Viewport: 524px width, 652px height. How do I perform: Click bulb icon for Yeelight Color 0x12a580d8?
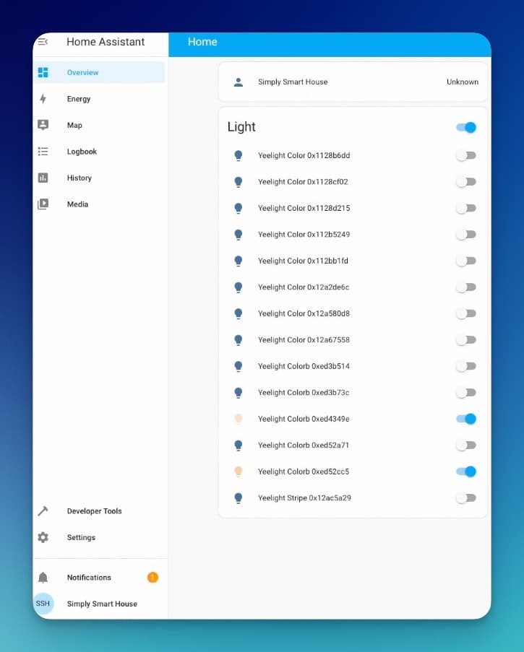pyautogui.click(x=239, y=313)
